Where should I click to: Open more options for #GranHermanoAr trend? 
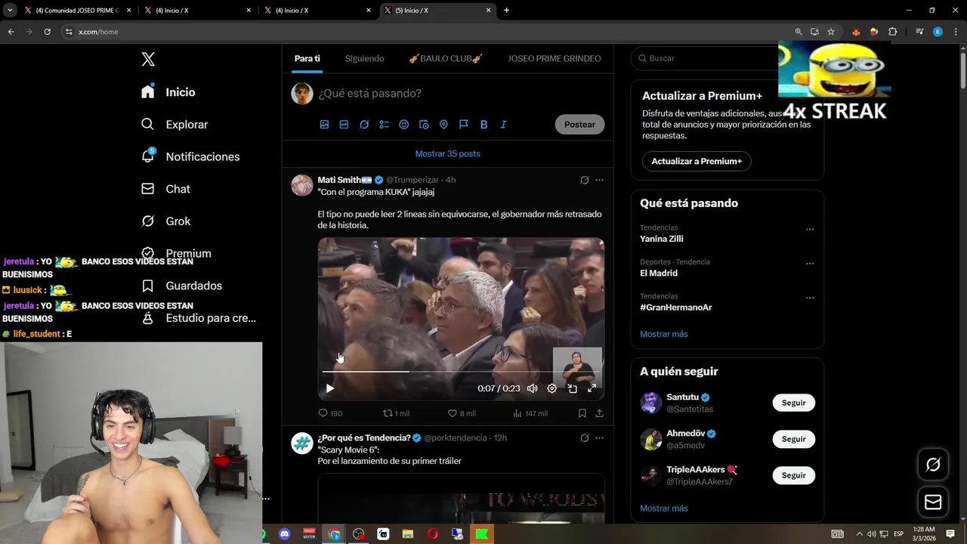[810, 298]
